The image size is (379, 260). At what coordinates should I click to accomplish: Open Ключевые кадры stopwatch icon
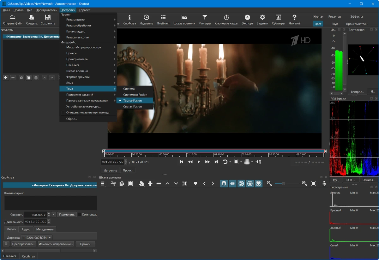click(x=226, y=20)
